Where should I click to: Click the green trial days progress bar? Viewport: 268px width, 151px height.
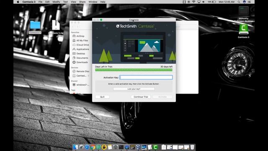point(134,70)
